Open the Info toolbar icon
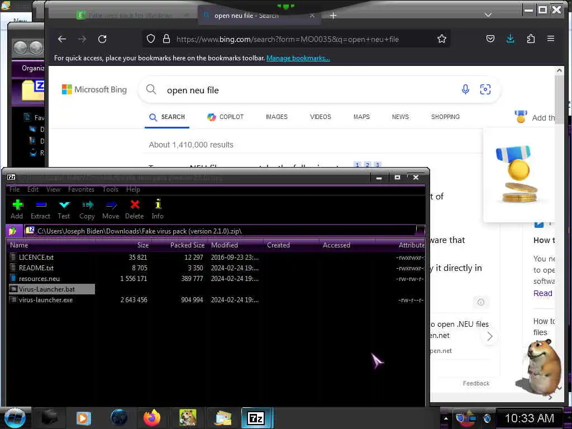The image size is (572, 429). coord(158,209)
